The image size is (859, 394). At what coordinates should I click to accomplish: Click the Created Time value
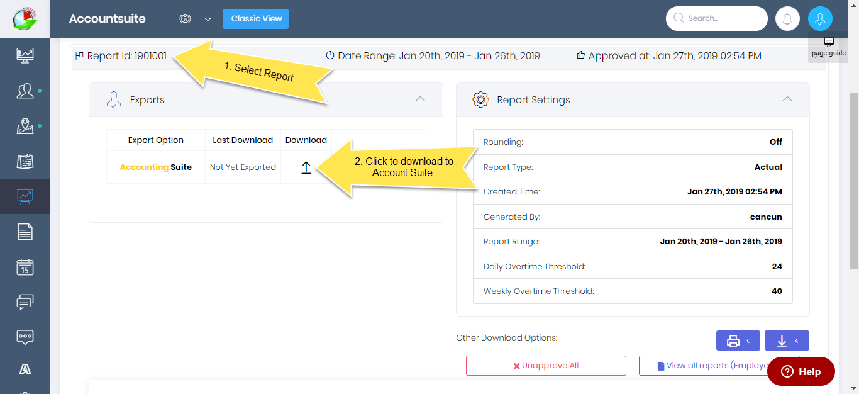tap(734, 192)
